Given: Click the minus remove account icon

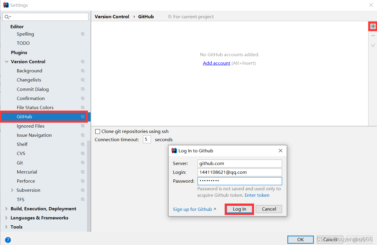Looking at the screenshot, I should [x=373, y=36].
